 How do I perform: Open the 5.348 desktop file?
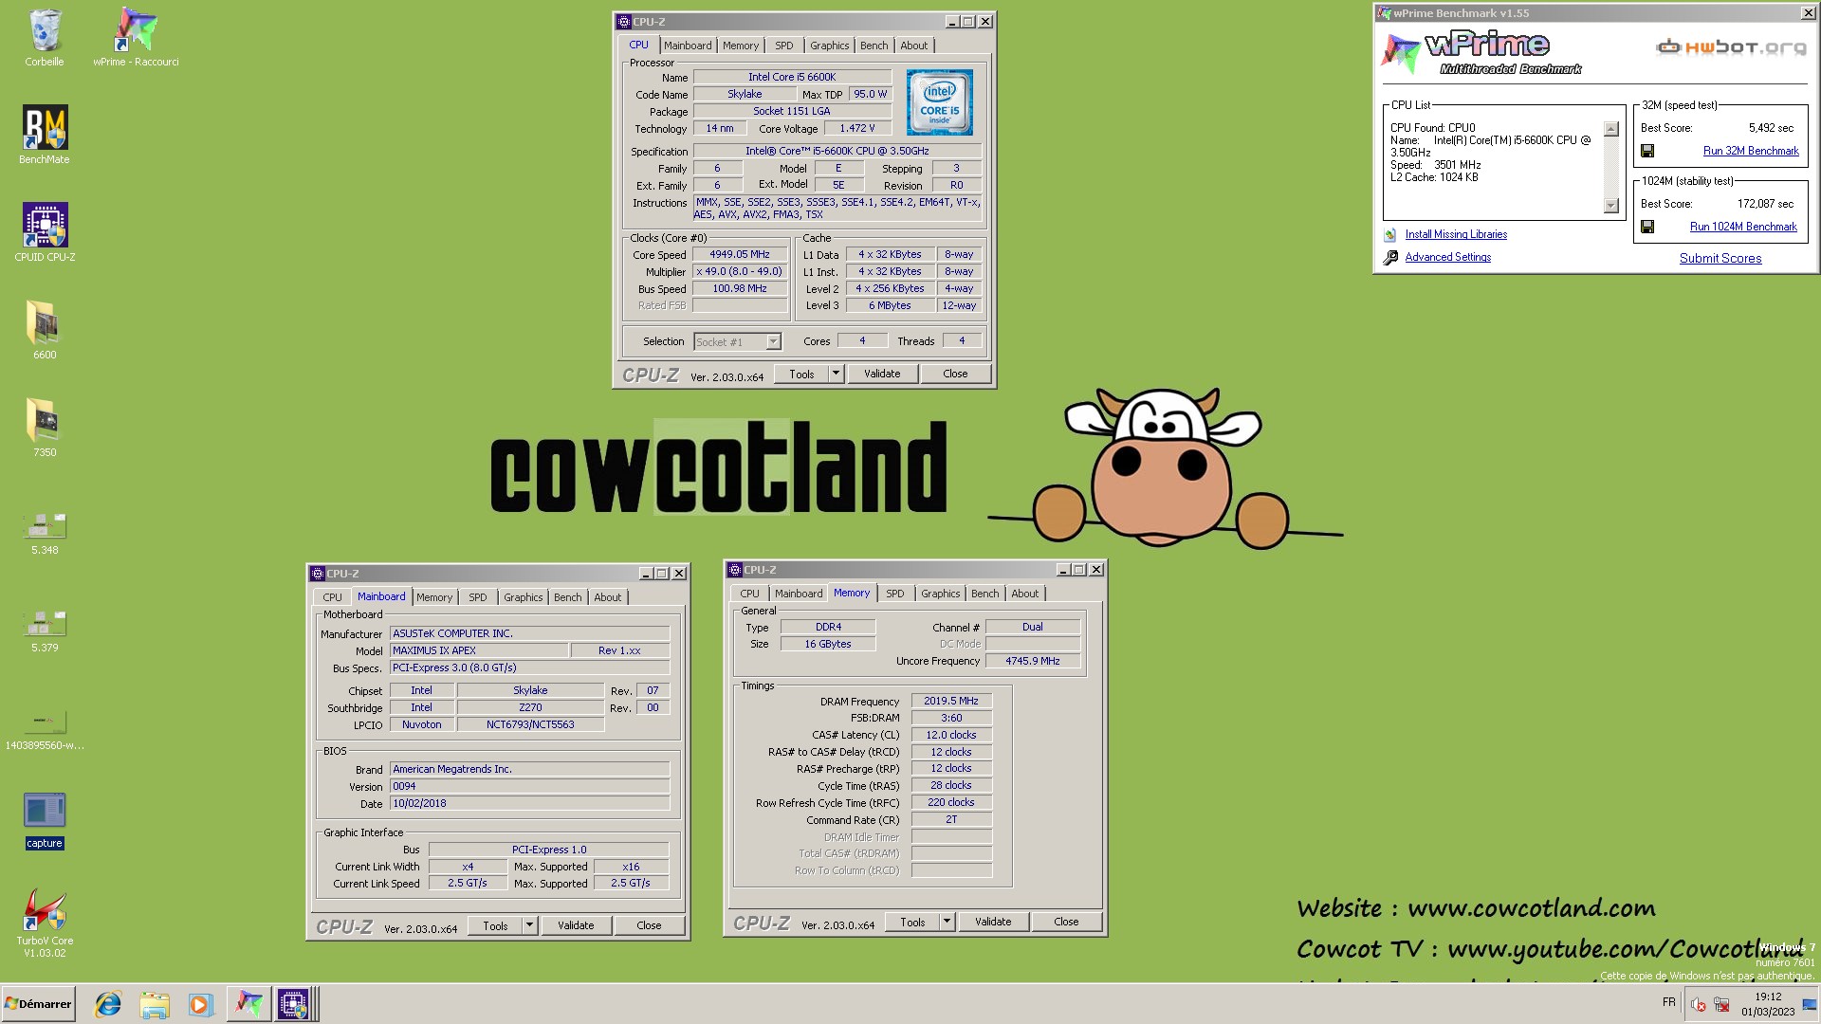pyautogui.click(x=45, y=533)
